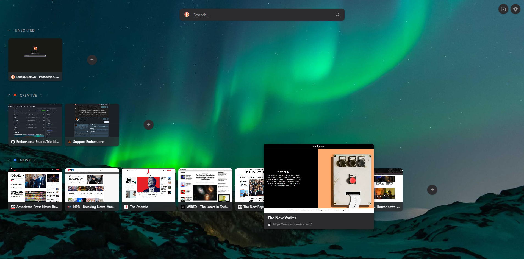Add a bookmark with the Unsorted plus button

[x=92, y=60]
